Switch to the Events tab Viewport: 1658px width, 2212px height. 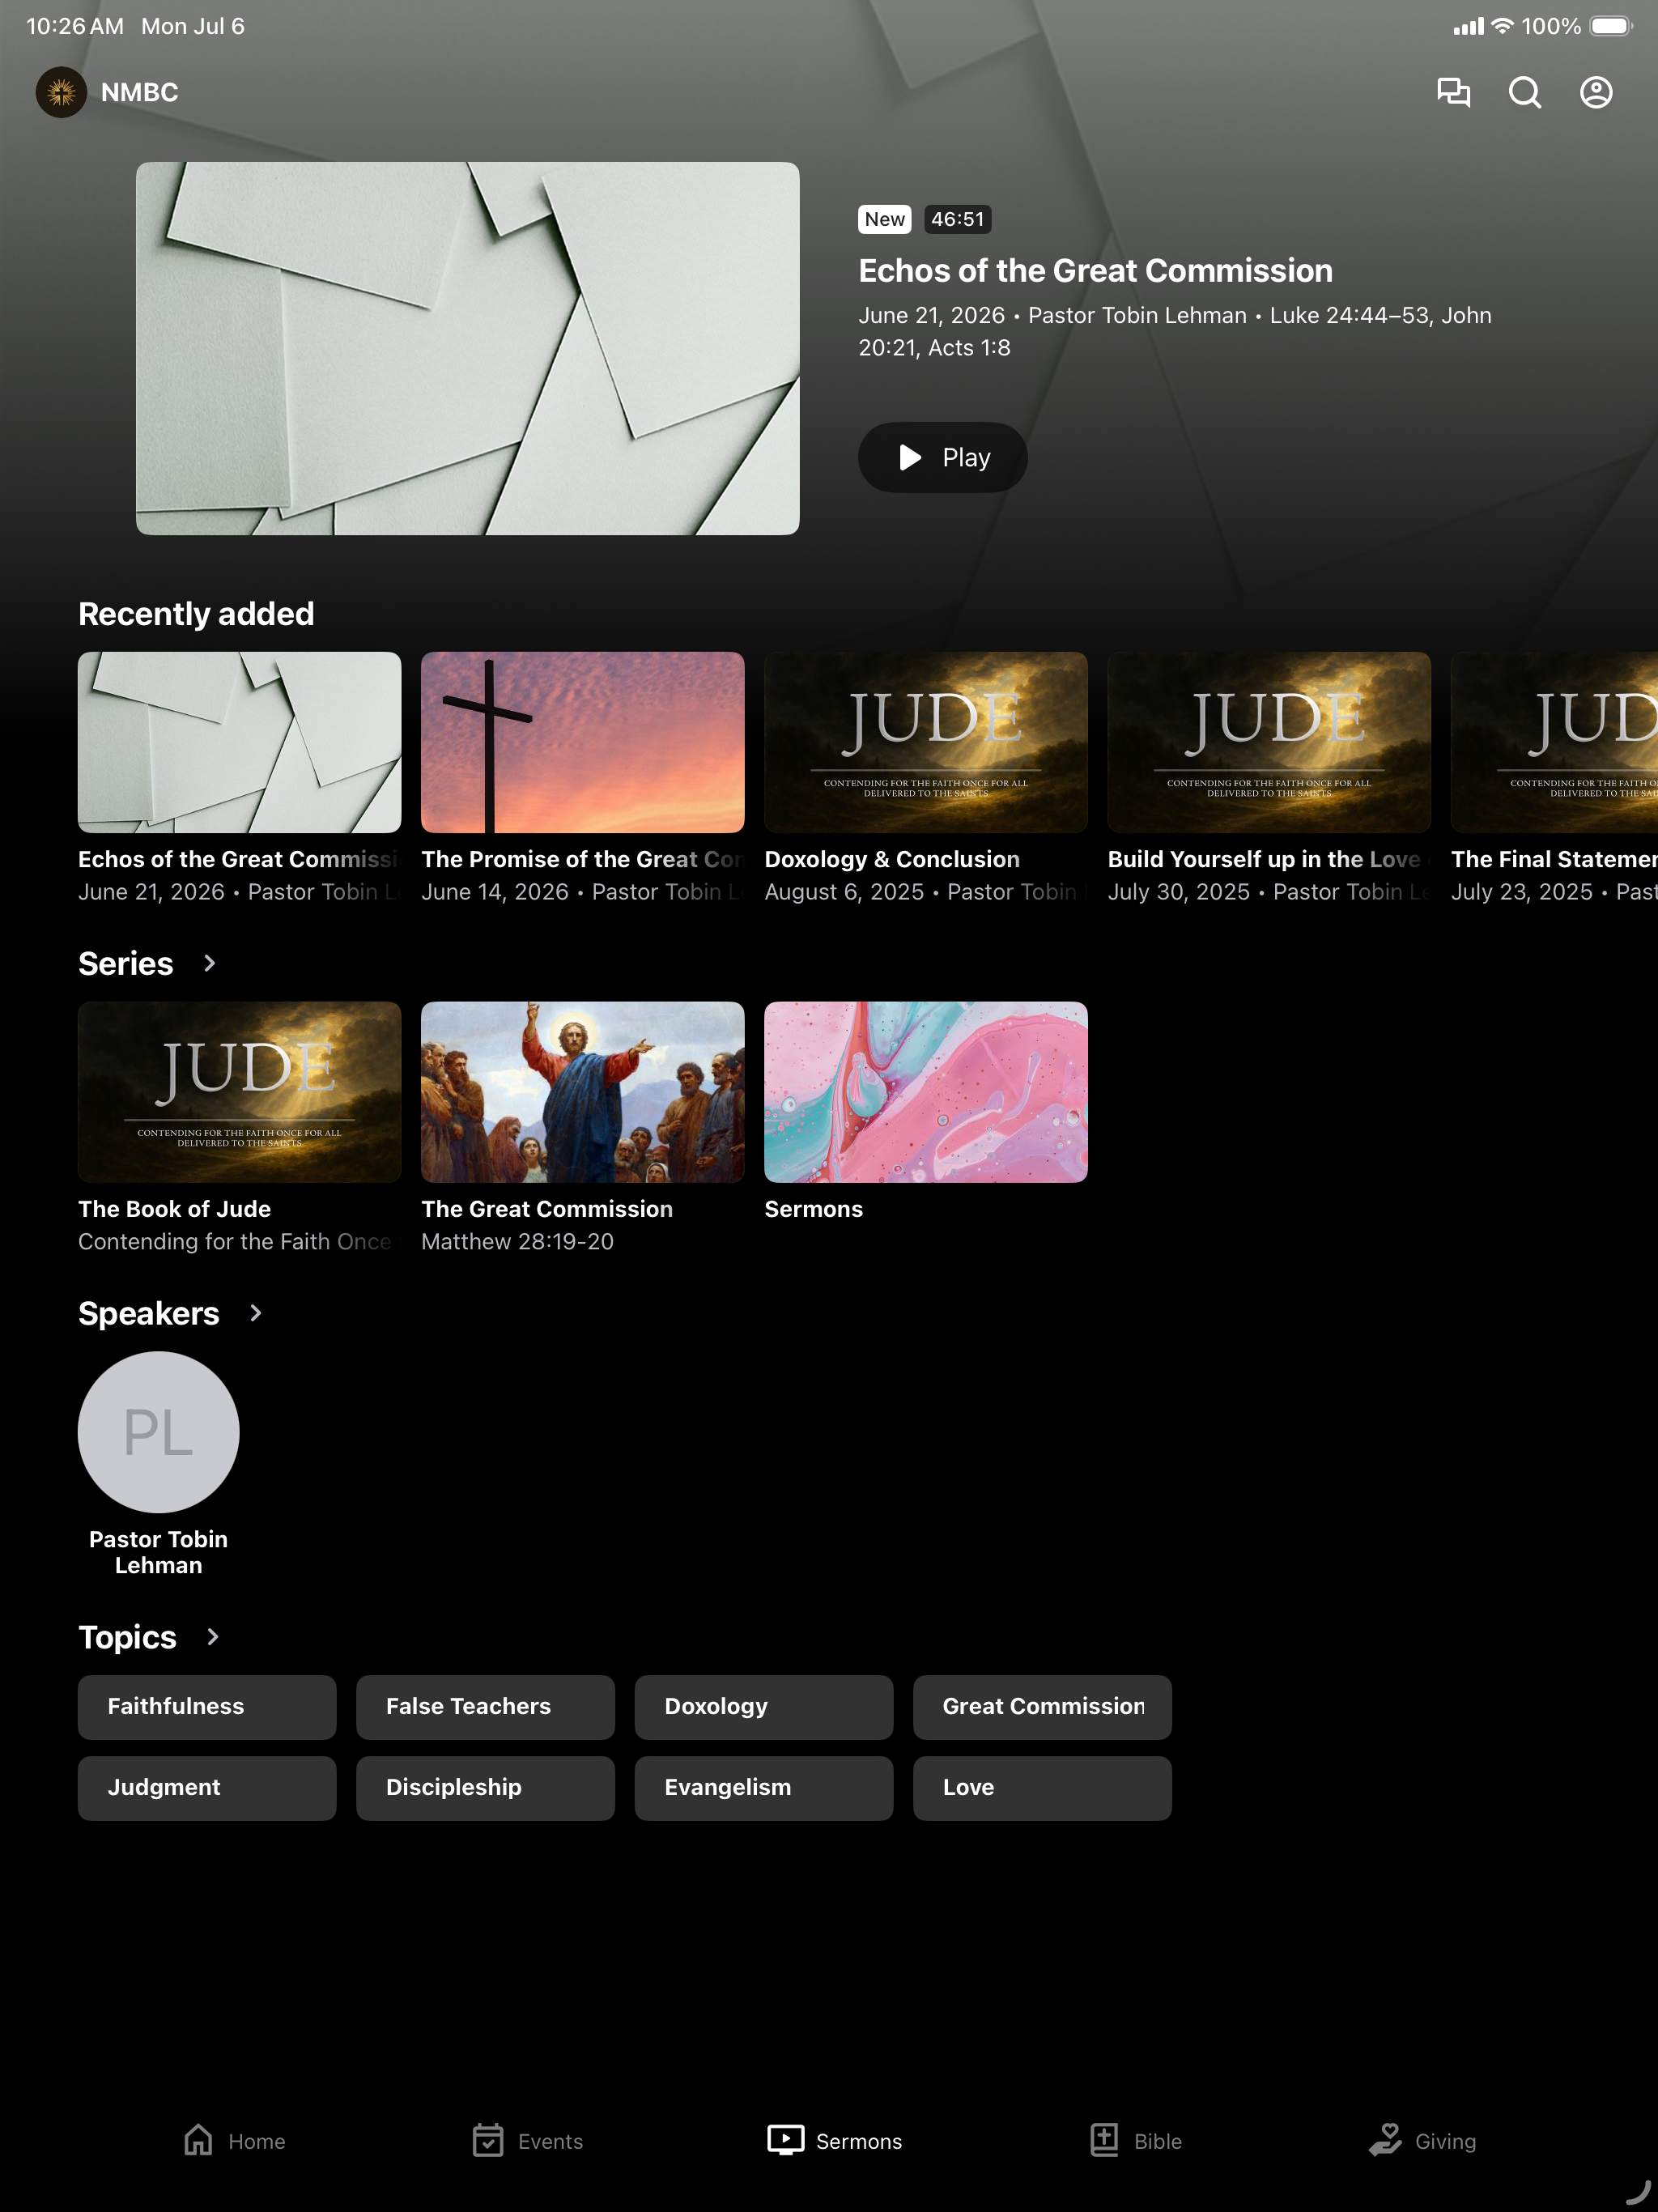pos(527,2141)
